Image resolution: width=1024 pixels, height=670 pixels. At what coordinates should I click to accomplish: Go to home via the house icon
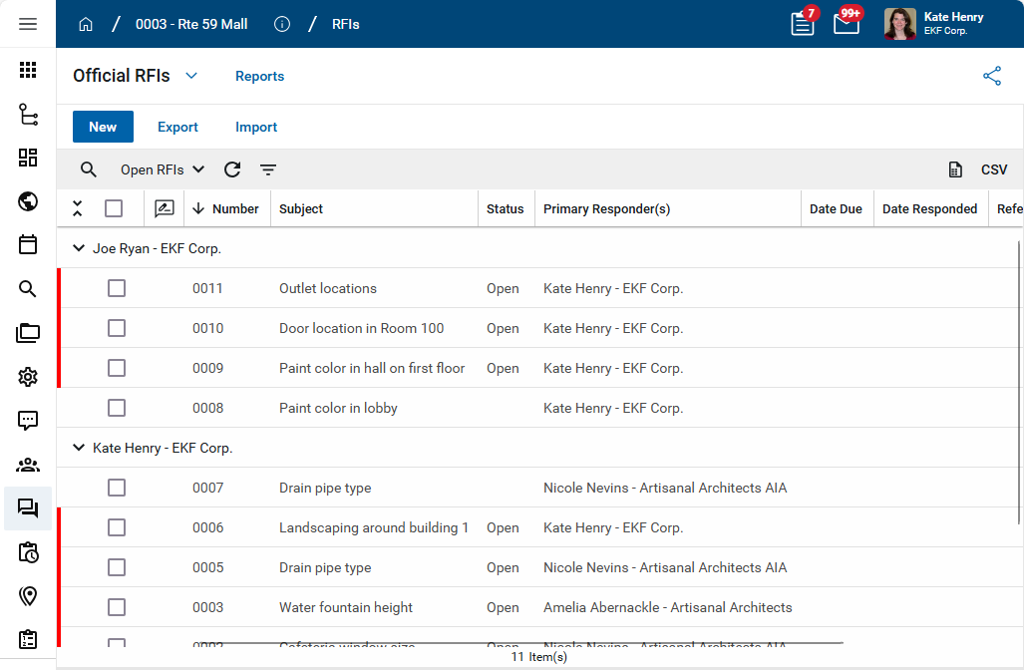(86, 24)
